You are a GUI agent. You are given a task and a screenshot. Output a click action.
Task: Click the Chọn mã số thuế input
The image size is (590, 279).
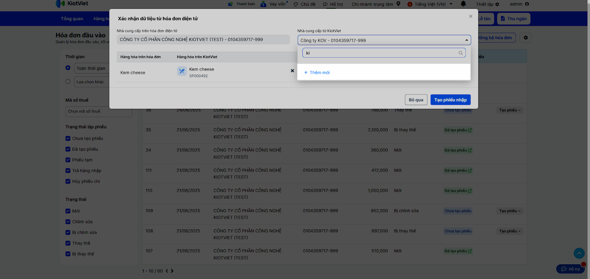(99, 111)
